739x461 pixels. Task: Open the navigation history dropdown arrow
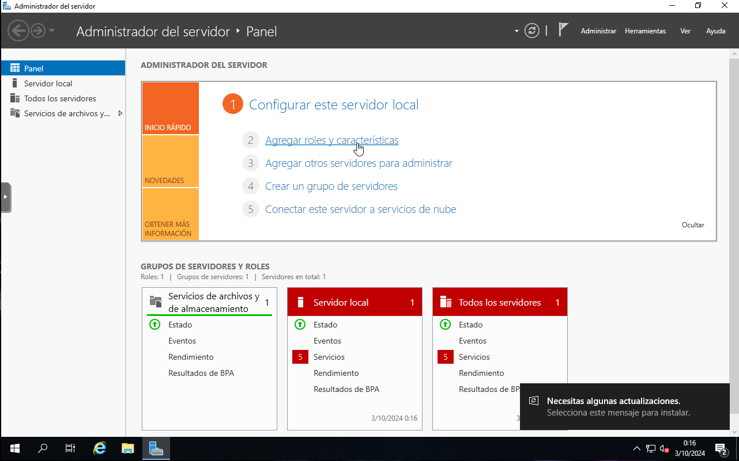point(52,31)
